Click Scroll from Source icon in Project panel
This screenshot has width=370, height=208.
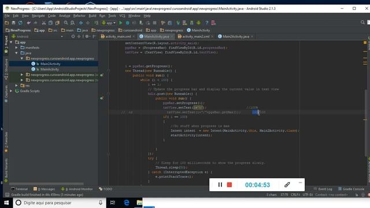click(x=73, y=36)
